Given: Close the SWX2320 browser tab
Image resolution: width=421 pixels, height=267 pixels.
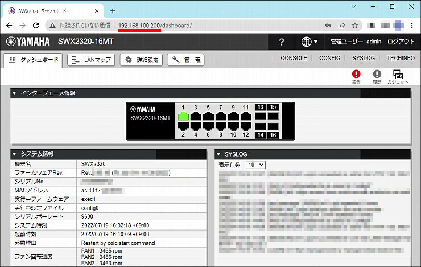Looking at the screenshot, I should coord(97,11).
